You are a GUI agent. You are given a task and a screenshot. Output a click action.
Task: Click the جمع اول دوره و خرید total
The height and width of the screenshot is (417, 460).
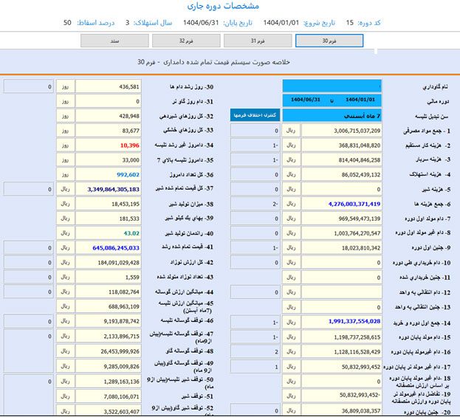pos(341,322)
